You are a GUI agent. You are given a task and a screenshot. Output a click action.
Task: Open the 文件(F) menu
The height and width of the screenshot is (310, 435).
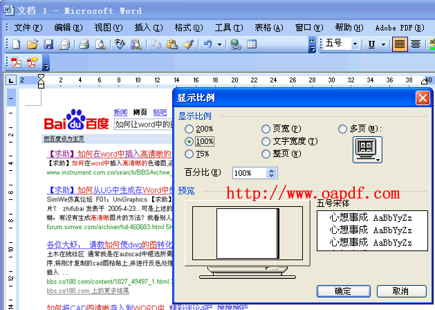28,28
